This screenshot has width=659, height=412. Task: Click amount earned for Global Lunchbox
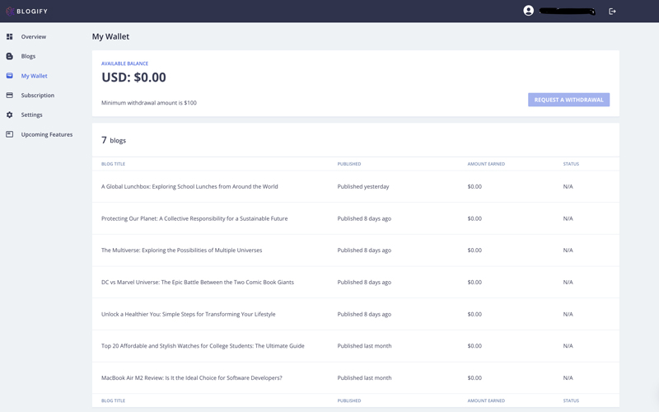tap(474, 187)
